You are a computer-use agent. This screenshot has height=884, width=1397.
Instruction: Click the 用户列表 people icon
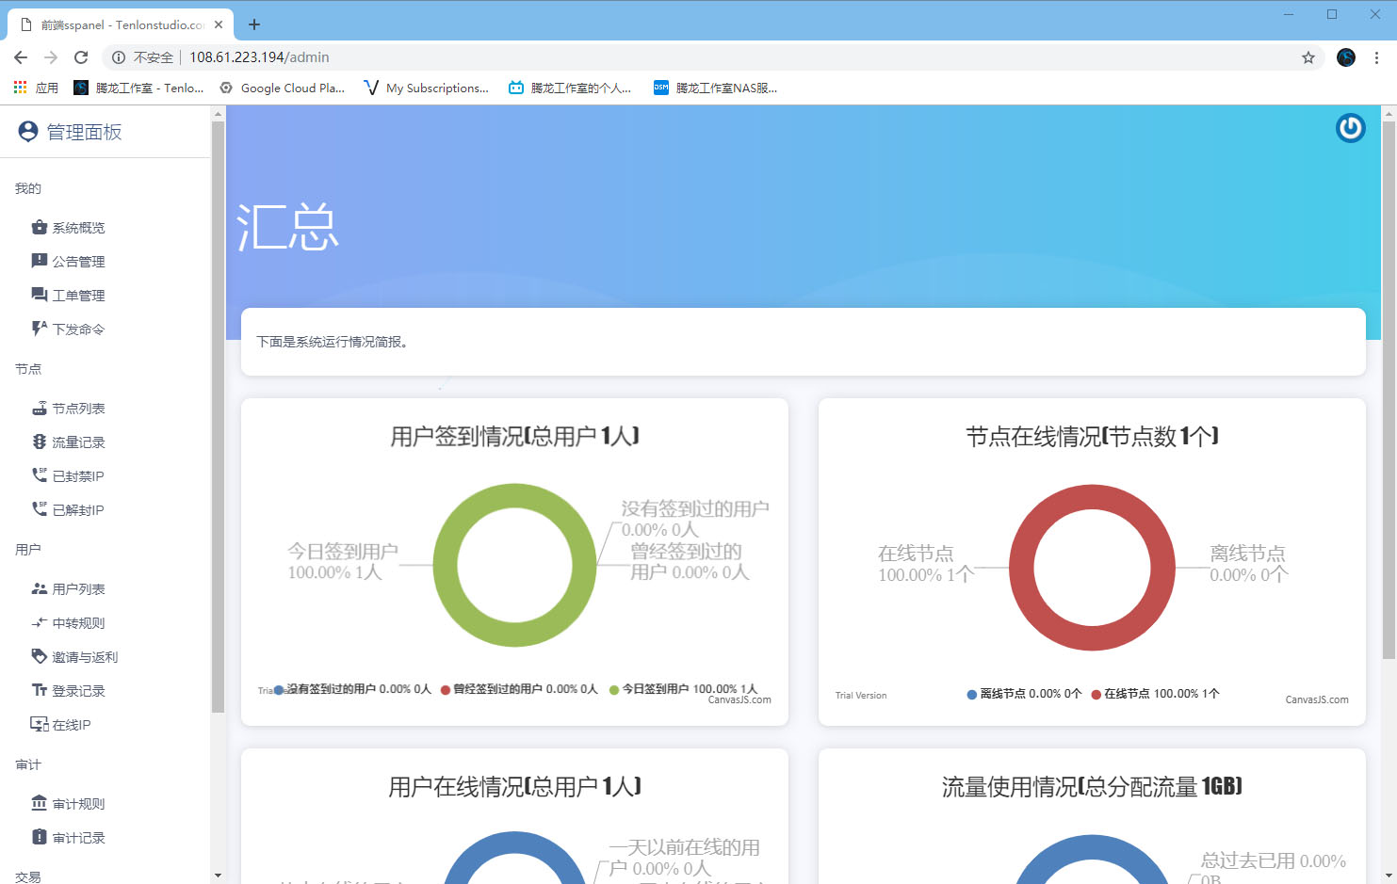(40, 588)
